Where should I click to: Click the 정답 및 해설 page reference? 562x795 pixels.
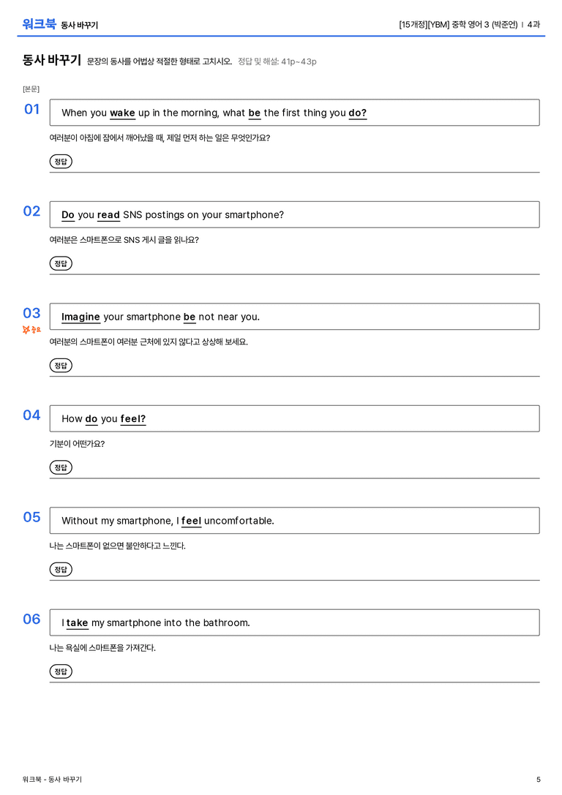point(277,61)
